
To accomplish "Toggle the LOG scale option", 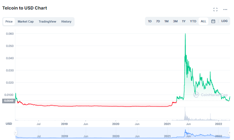I will click(224, 21).
